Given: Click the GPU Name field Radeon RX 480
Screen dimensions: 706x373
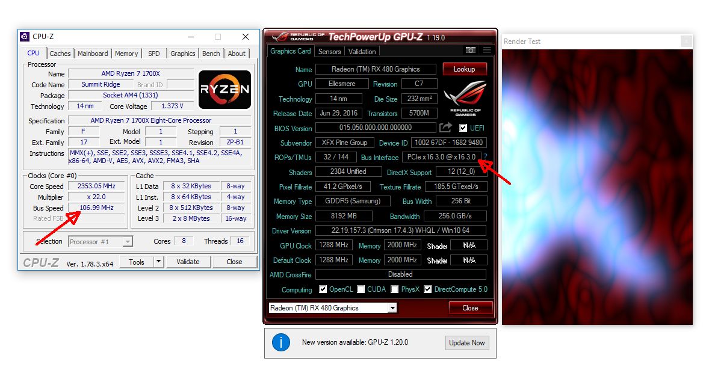Looking at the screenshot, I should pyautogui.click(x=376, y=69).
